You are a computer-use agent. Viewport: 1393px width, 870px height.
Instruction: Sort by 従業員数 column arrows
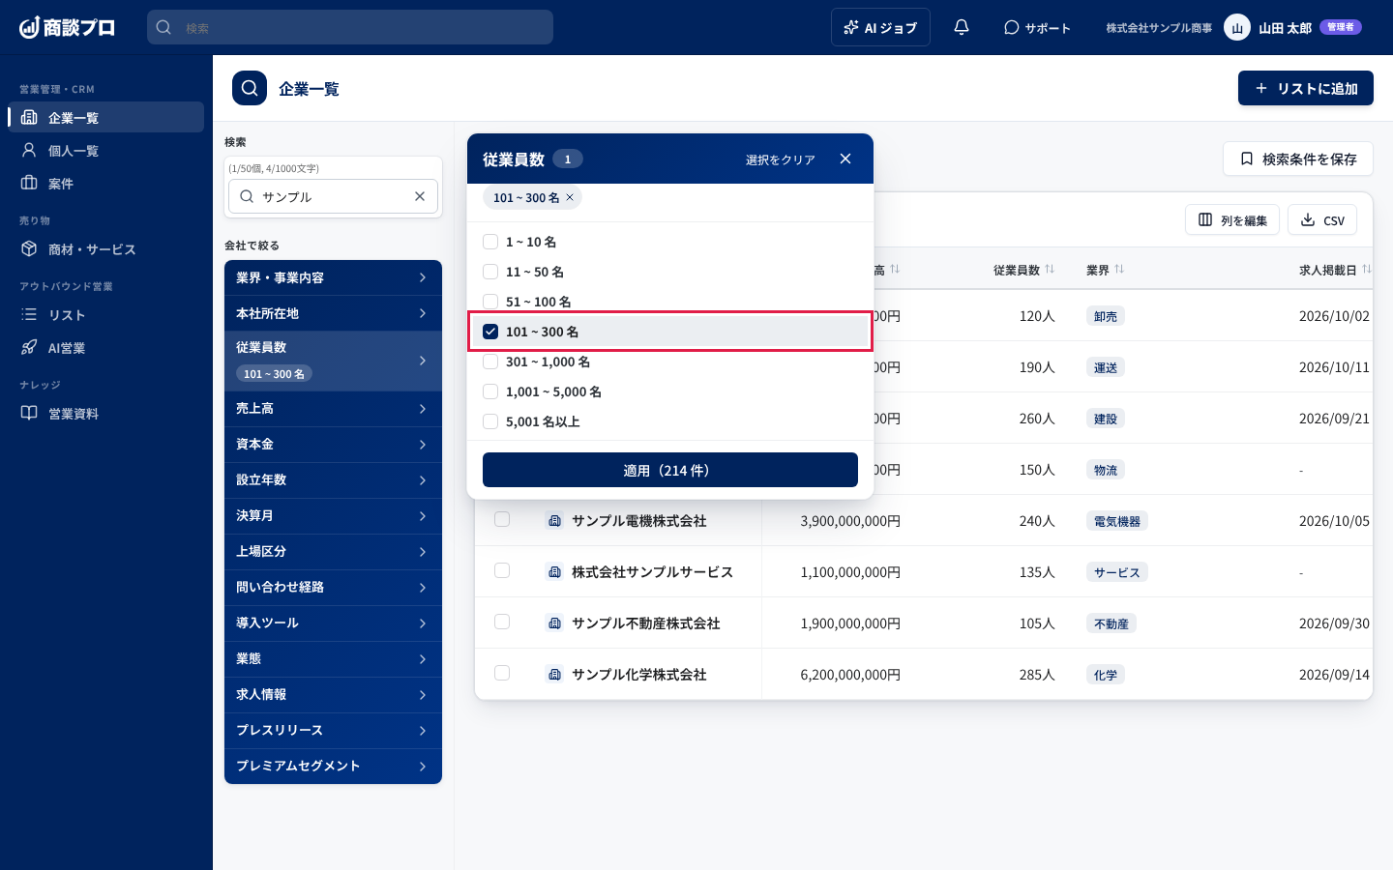[1050, 270]
